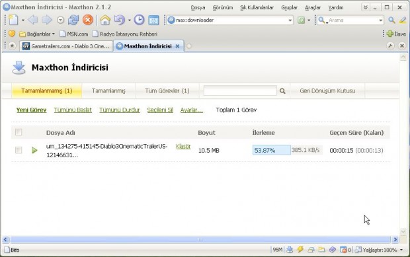Select the Tamamlanmamış (1) tab

[47, 91]
